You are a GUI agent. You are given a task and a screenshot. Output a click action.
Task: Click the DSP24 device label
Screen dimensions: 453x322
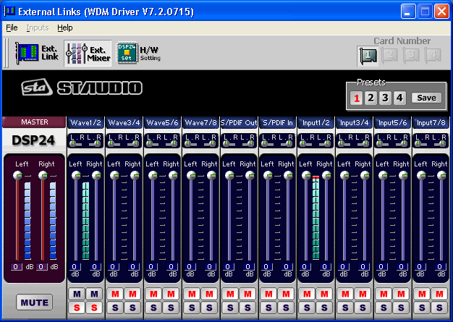click(33, 140)
